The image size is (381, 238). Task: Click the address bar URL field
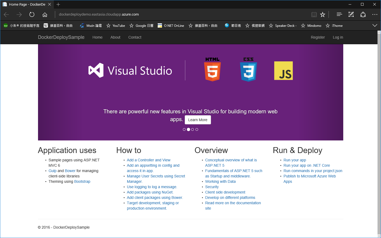pos(182,14)
